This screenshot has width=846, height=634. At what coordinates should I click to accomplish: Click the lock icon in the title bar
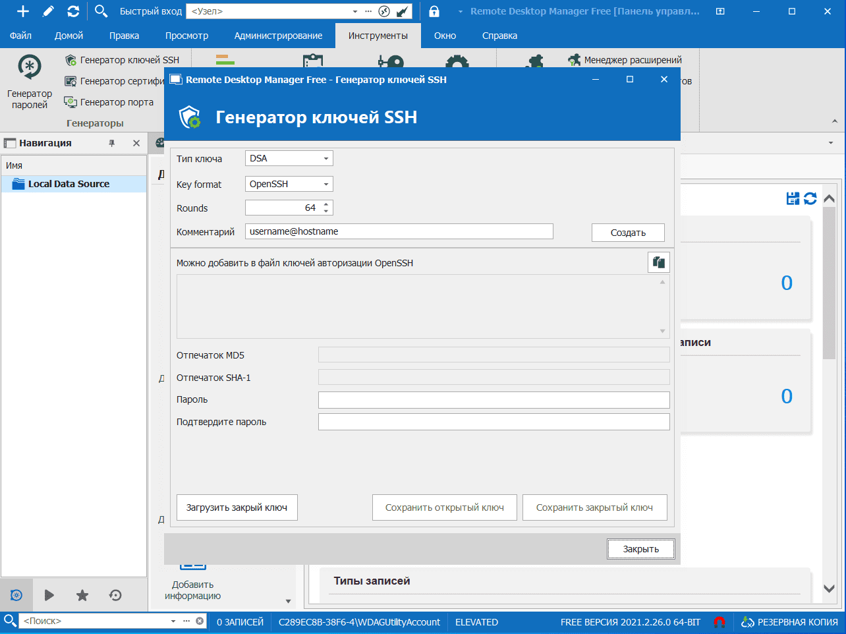pyautogui.click(x=434, y=11)
